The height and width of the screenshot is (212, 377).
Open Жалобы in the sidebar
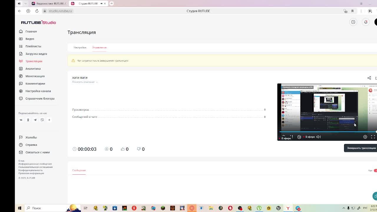click(x=31, y=138)
